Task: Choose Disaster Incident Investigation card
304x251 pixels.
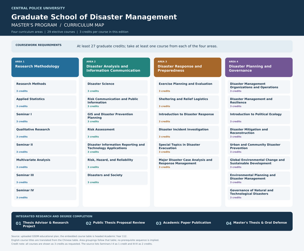Action: 188,132
